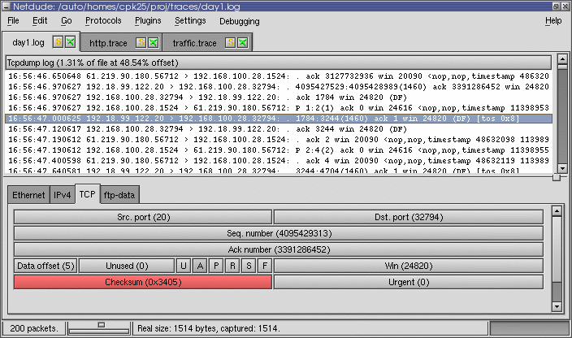Screen dimensions: 572x338
Task: Select the packet at 16:56:46.650648
Action: [x=279, y=76]
